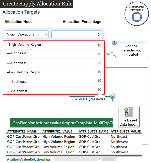The width and height of the screenshot is (151, 163).
Task: Click the Create Supply Allocation Rule title
Action: pos(37,4)
